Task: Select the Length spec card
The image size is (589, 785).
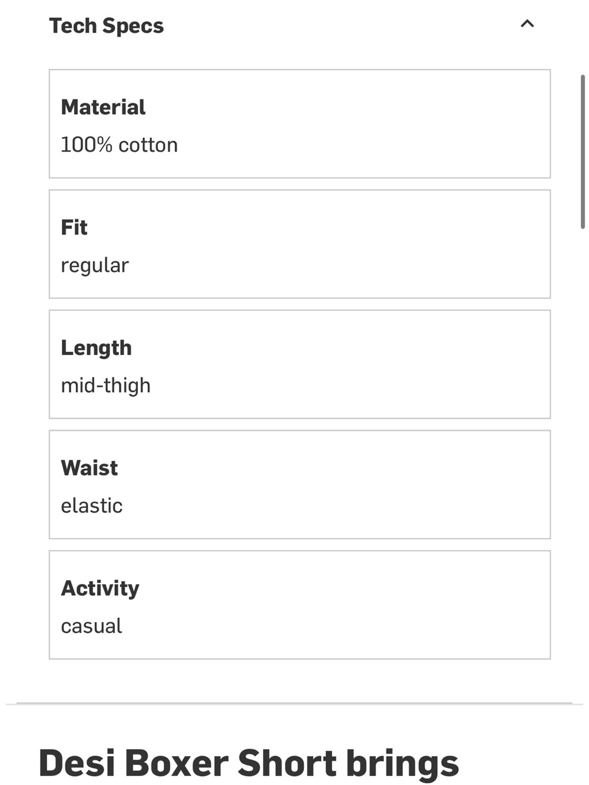Action: point(300,364)
